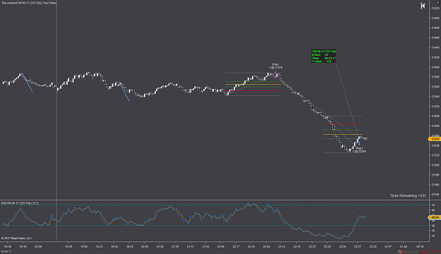Select the upper RSI threshold line
The height and width of the screenshot is (254, 441).
pyautogui.click(x=215, y=205)
